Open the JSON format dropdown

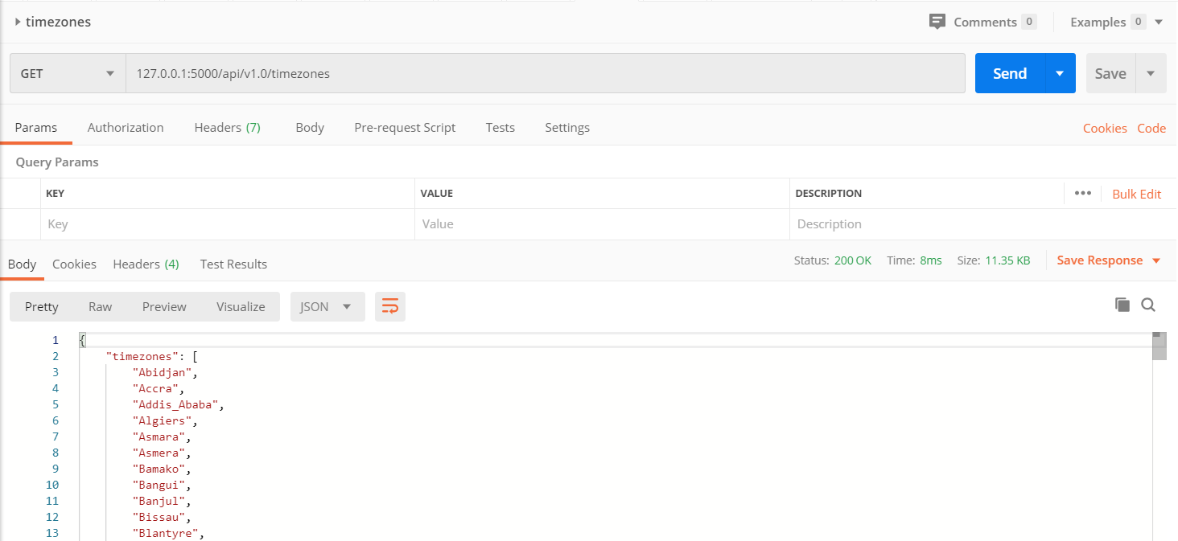327,306
